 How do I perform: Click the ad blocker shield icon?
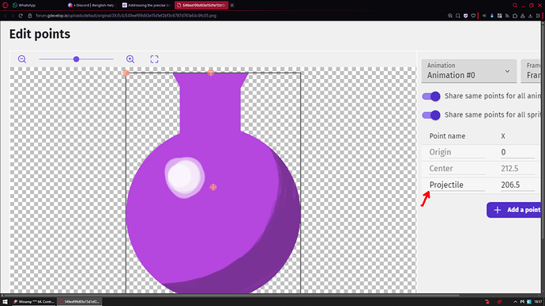(x=465, y=16)
